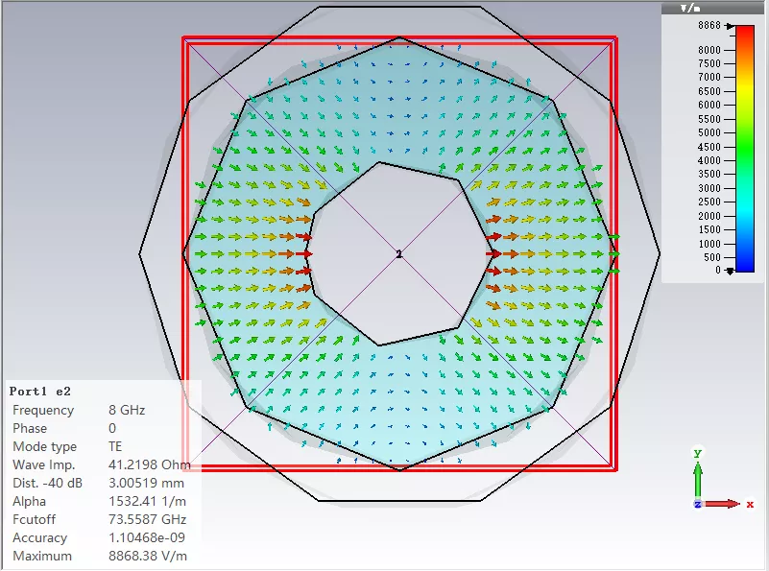The image size is (769, 571).
Task: Select the 'Port1 e2' title text
Action: click(39, 392)
